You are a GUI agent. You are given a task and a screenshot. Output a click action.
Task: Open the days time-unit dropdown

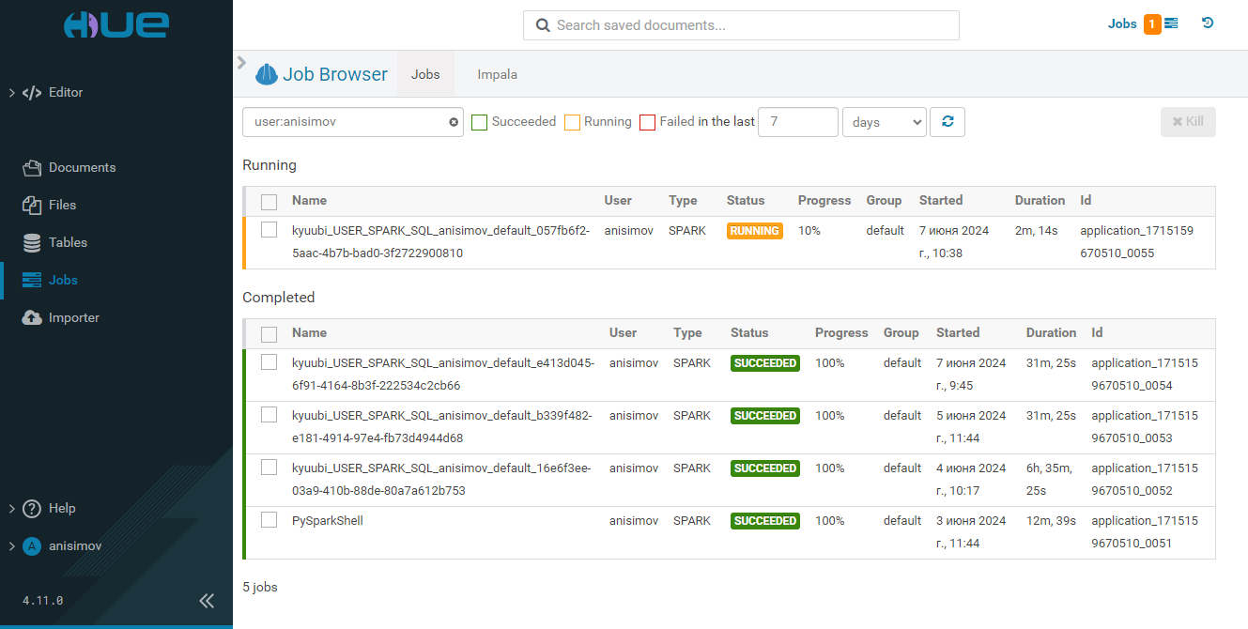885,122
